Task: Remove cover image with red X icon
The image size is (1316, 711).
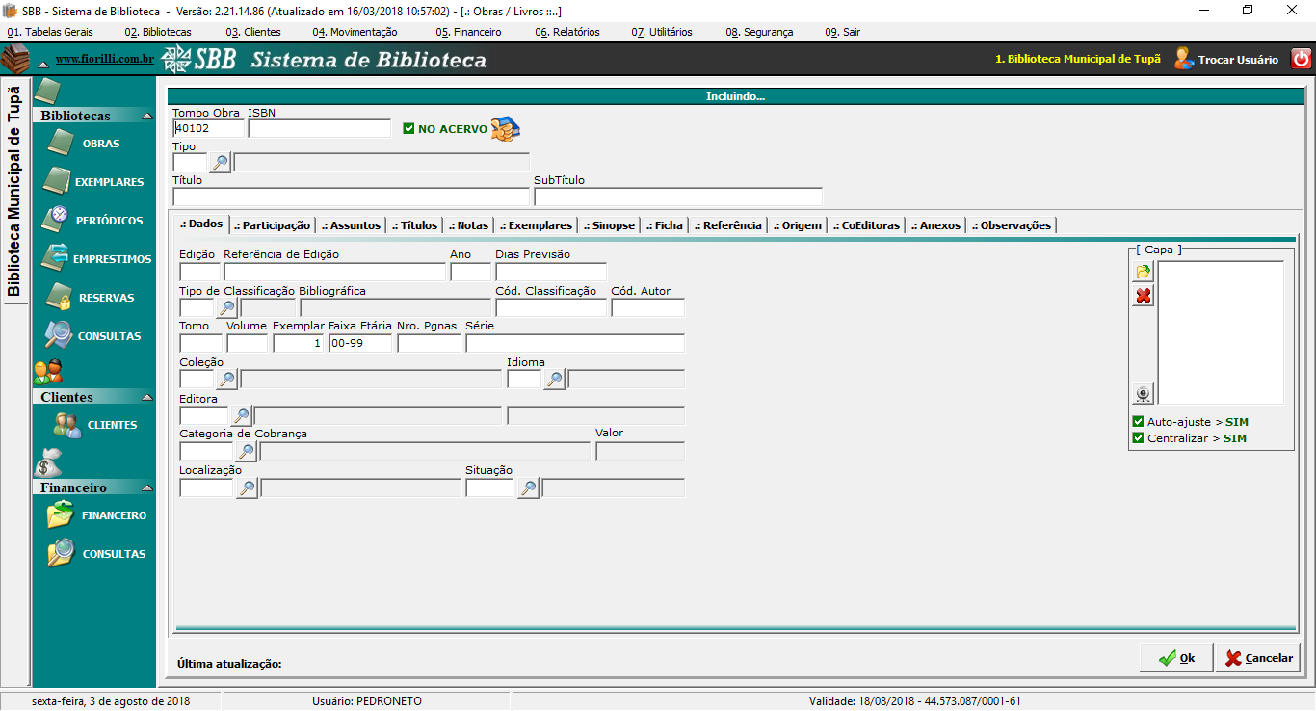Action: pos(1143,296)
